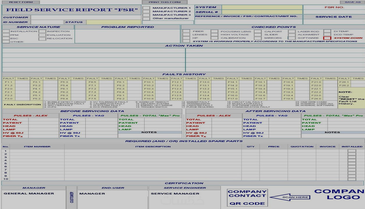The height and width of the screenshot is (209, 365).
Task: Click the ID NUMBER input field
Action: click(x=47, y=22)
